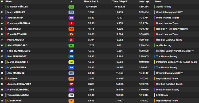Image resolution: width=199 pixels, height=103 pixels.
Task: Click the green number 12 badge
Action: 71,7
